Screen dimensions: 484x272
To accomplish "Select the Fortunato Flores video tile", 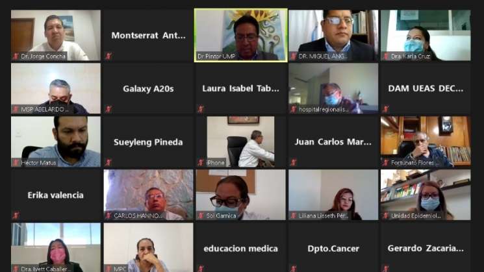I will point(426,142).
